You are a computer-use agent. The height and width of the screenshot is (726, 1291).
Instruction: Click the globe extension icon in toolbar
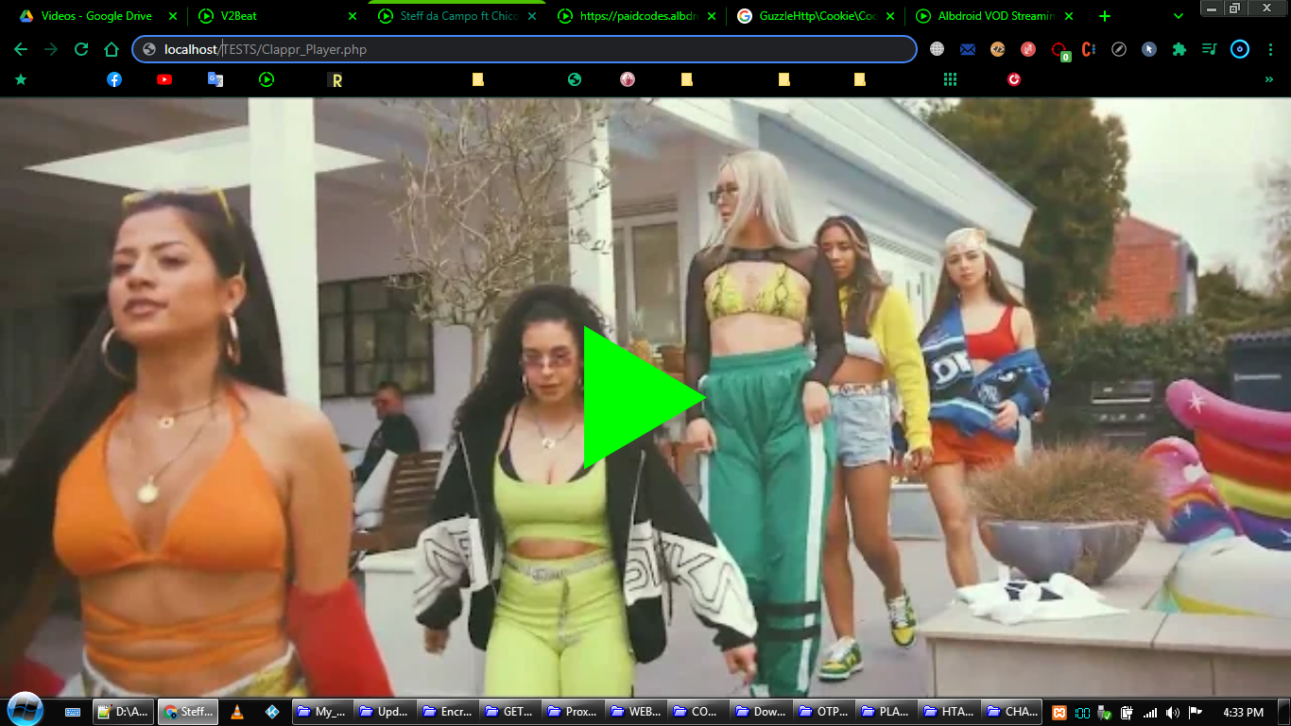point(937,49)
